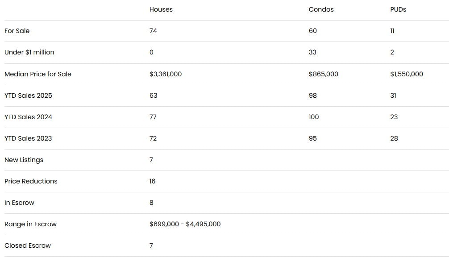Click the YTD Sales 2024 row label
Image resolution: width=449 pixels, height=262 pixels.
tap(28, 117)
